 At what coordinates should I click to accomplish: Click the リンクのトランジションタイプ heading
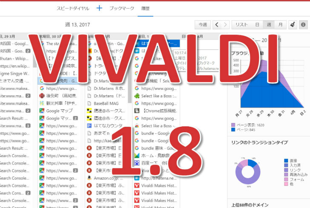[260, 142]
